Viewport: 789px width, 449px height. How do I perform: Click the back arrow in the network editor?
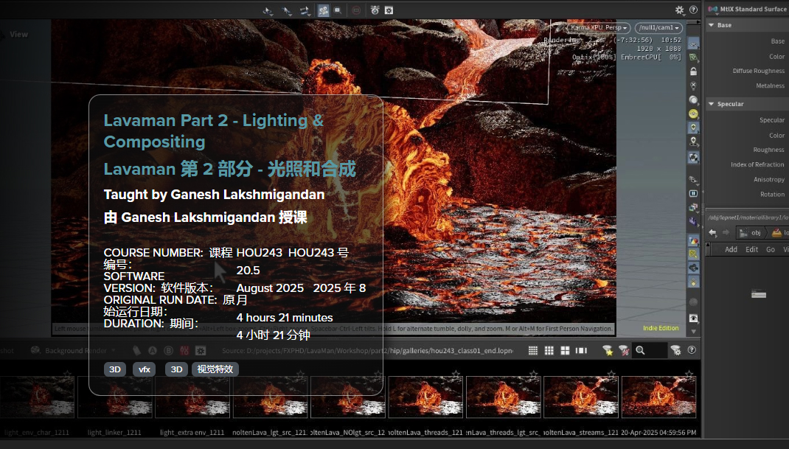tap(712, 233)
